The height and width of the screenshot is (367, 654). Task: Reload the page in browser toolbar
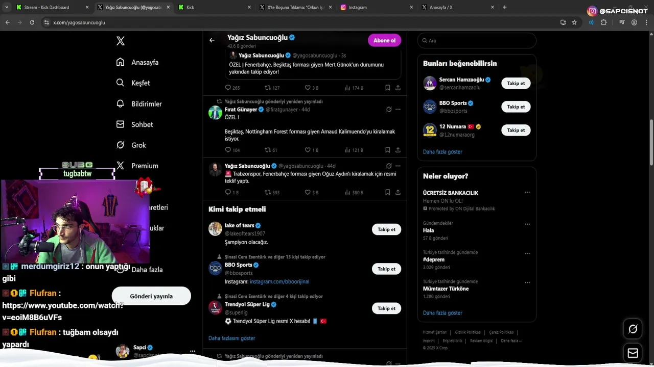pos(32,22)
